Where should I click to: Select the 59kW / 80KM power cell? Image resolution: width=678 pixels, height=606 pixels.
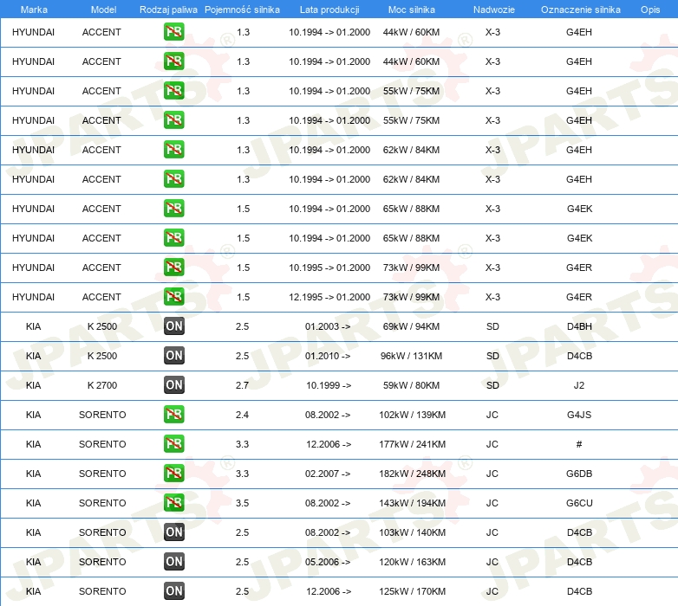pyautogui.click(x=411, y=385)
